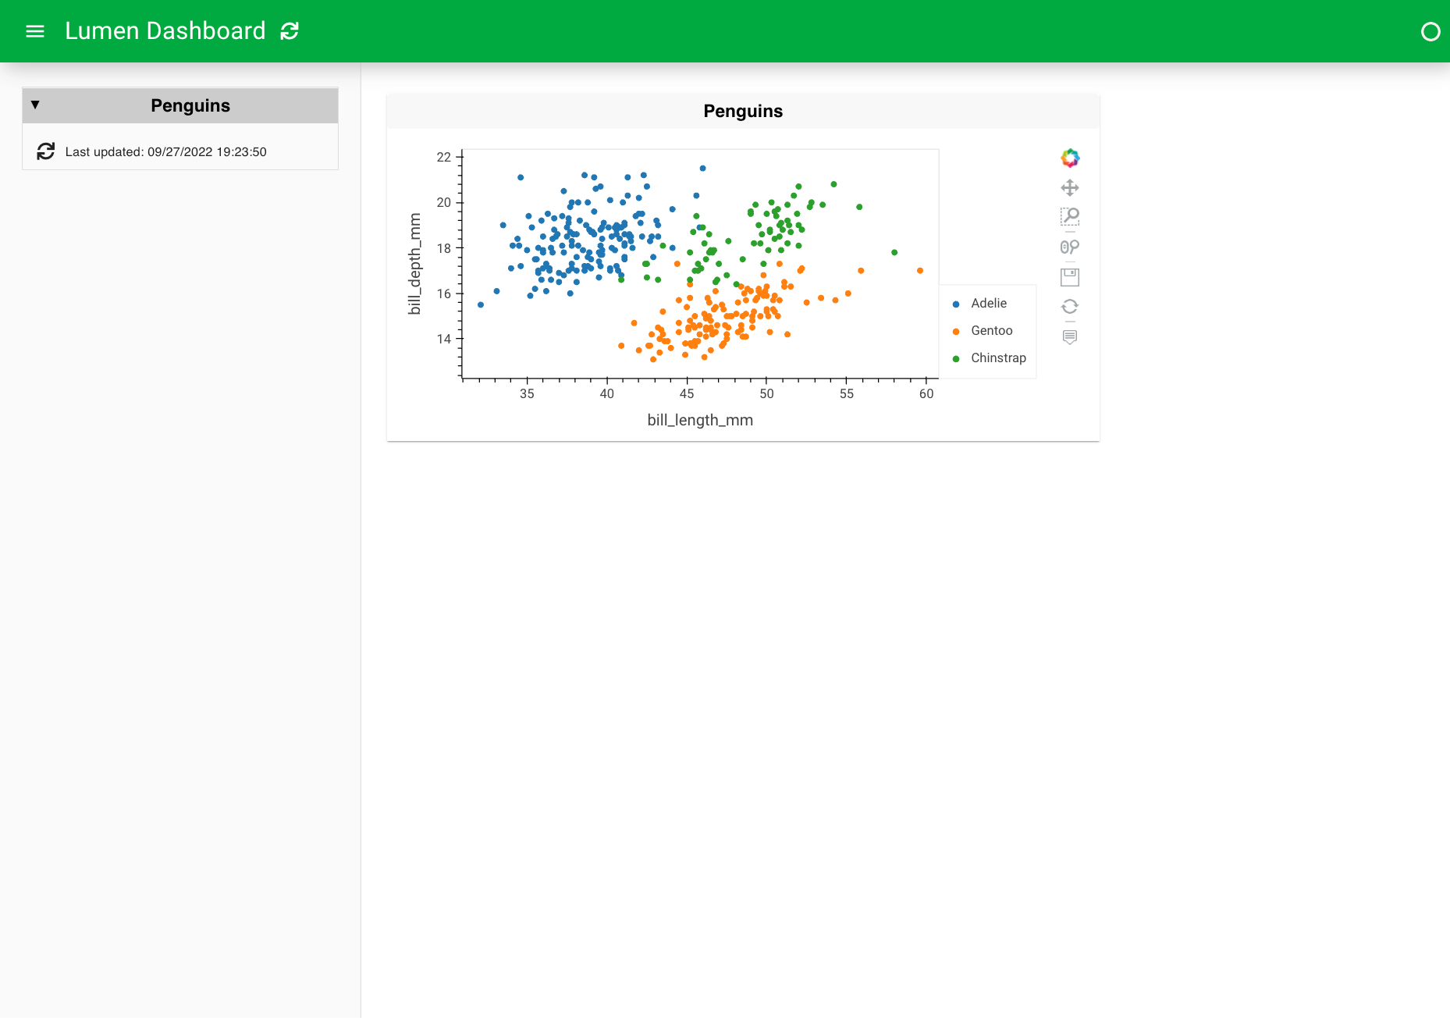Open the hamburger navigation menu
Screen dimensions: 1450x1028
coord(35,31)
